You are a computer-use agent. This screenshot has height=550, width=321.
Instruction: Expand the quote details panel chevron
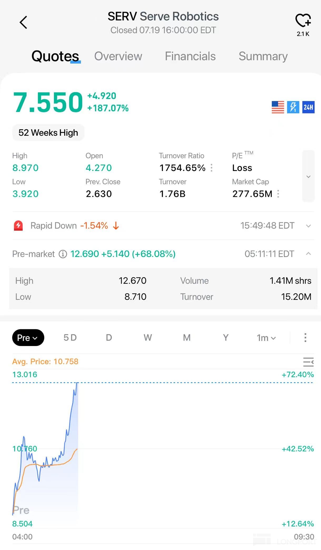308,176
